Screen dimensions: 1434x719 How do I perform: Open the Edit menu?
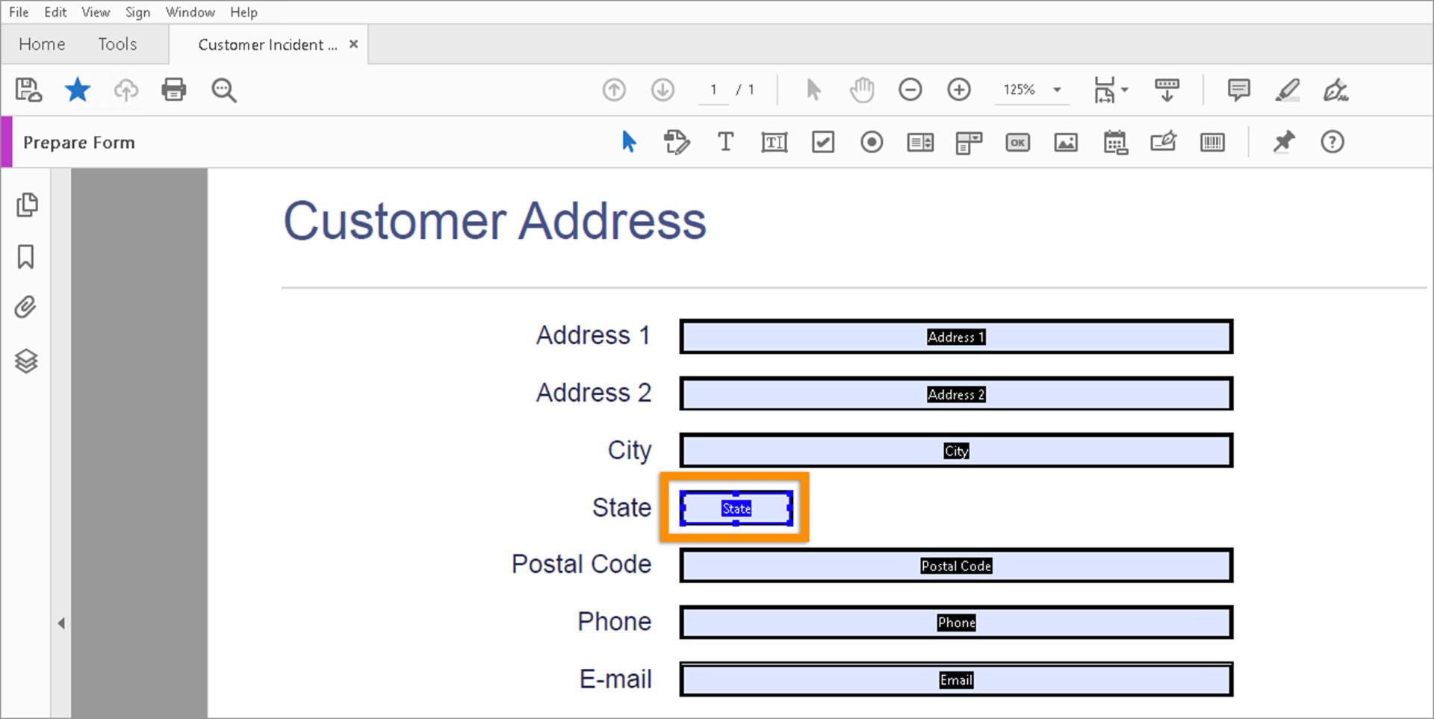pos(55,12)
